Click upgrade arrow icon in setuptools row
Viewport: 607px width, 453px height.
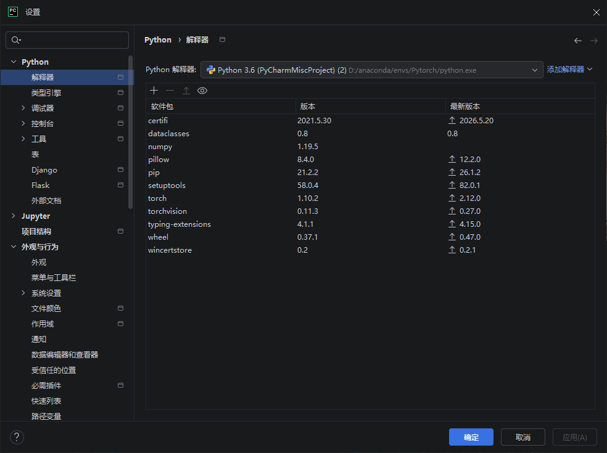point(452,185)
